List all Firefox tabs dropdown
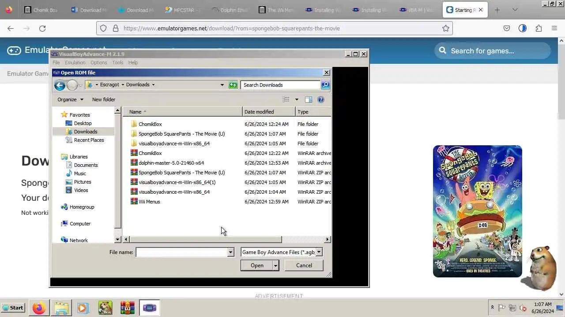 click(x=515, y=10)
